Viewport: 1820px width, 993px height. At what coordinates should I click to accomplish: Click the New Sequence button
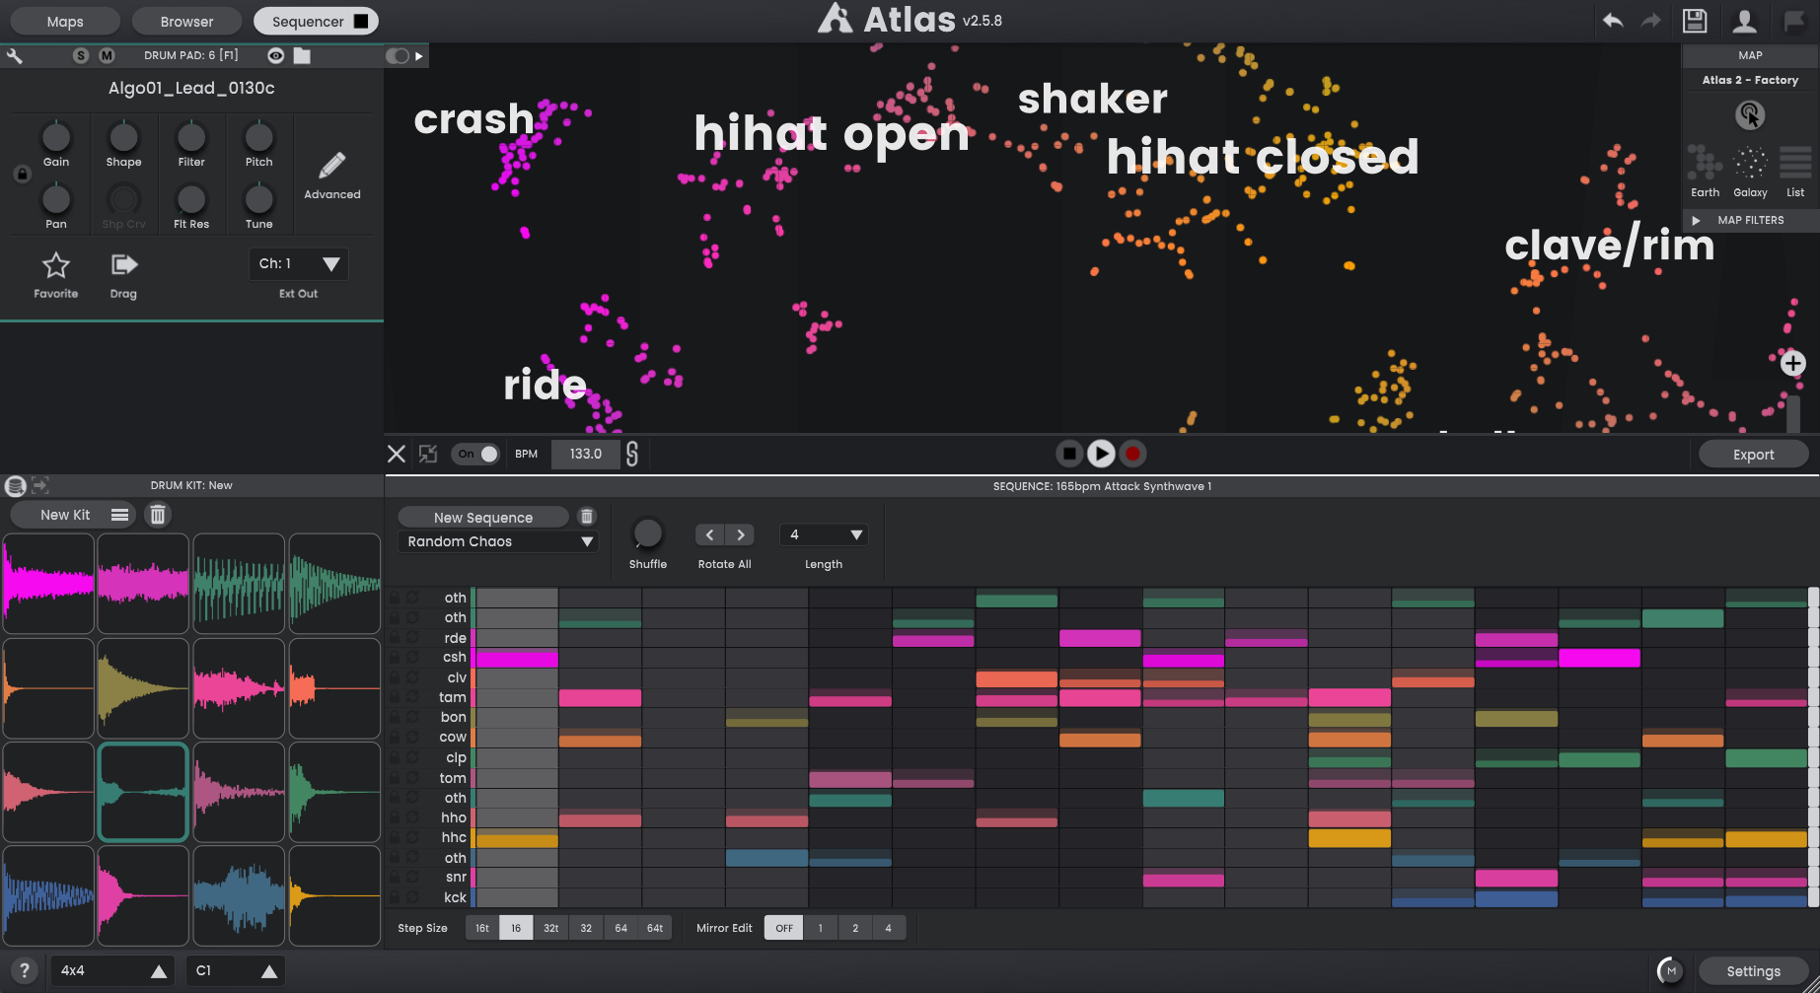tap(483, 518)
